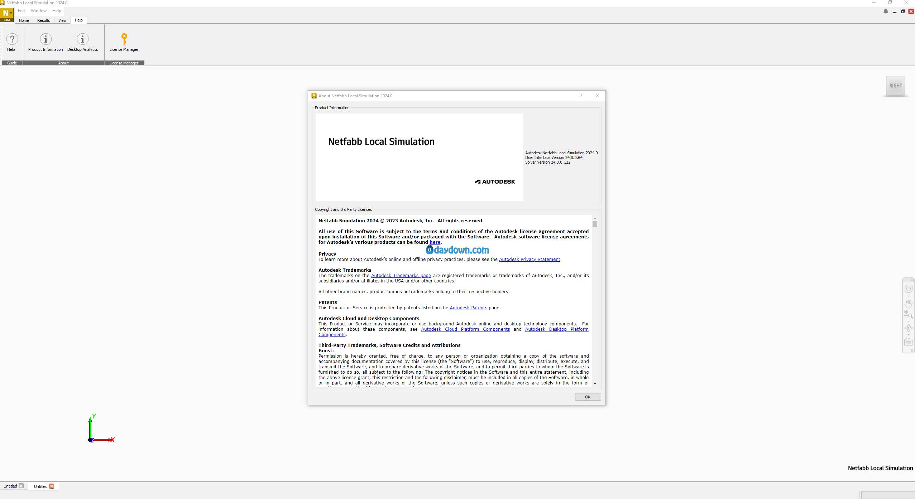Close the navigation bar with its small X
This screenshot has height=499, width=915.
click(912, 280)
